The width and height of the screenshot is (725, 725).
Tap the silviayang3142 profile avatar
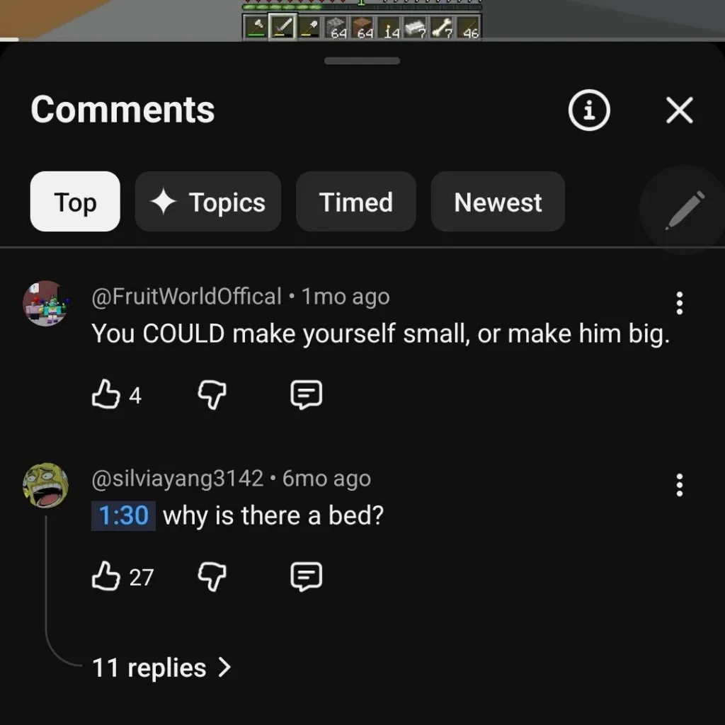point(45,485)
